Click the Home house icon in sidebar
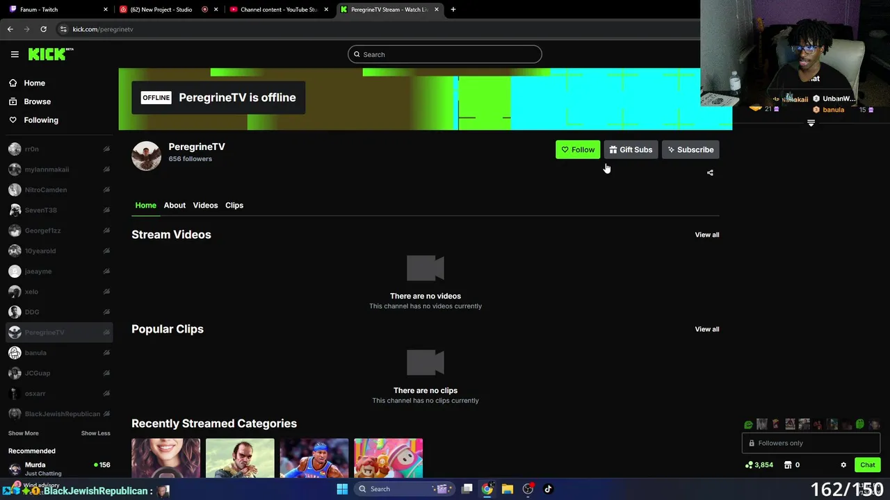Image resolution: width=890 pixels, height=500 pixels. (x=13, y=83)
